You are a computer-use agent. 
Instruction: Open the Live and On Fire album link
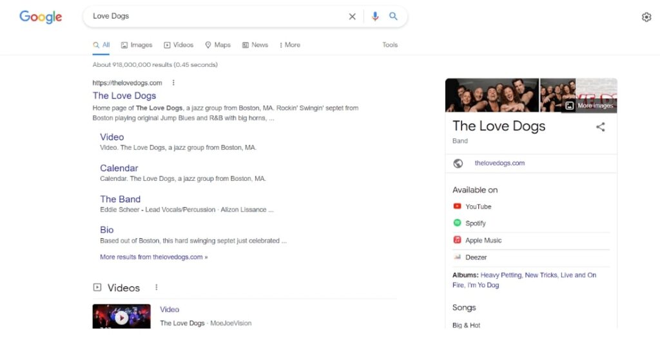525,280
